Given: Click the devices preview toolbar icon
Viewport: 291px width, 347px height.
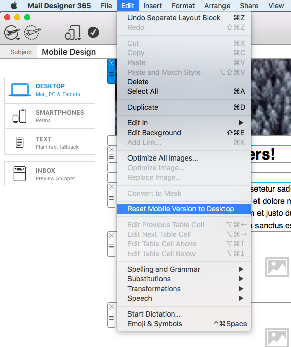Looking at the screenshot, I should pos(73,33).
